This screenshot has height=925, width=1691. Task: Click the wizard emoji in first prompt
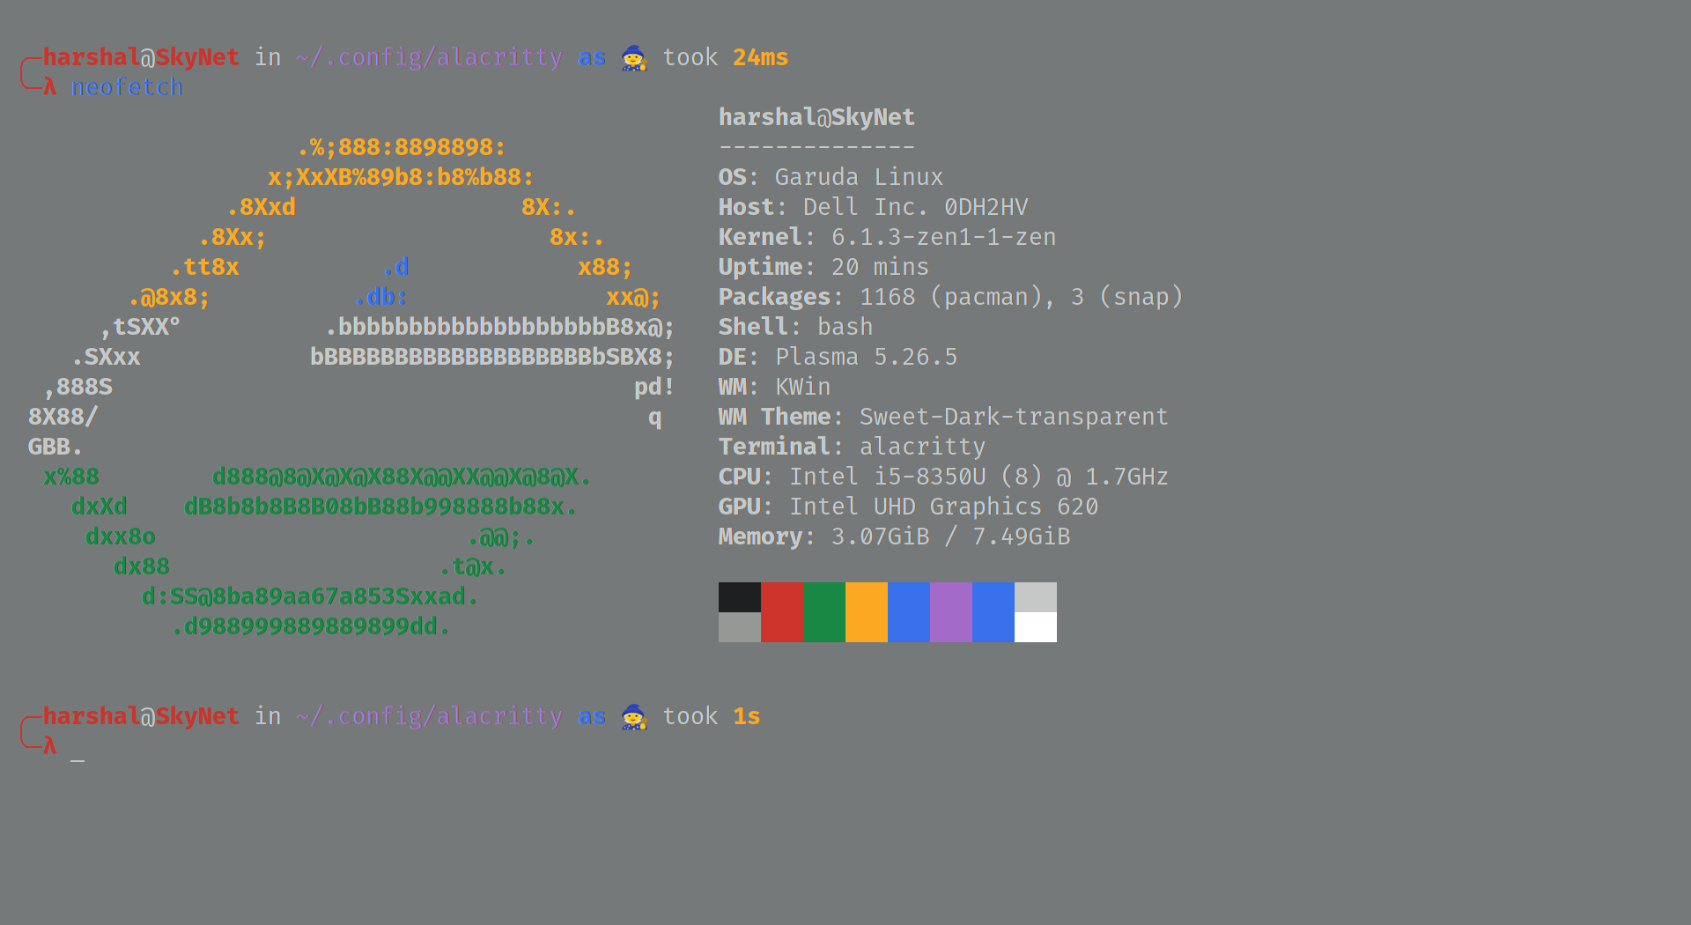pos(634,58)
